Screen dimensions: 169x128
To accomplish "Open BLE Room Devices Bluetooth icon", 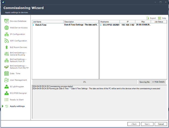I will pyautogui.click(x=6, y=47).
